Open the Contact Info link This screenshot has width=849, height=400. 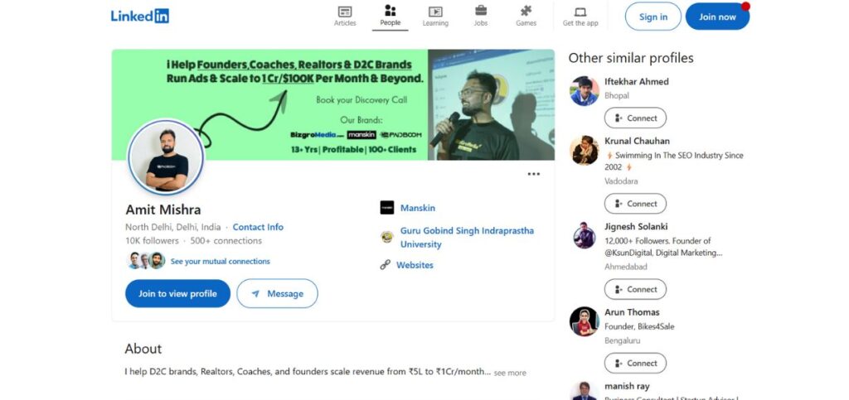[x=258, y=227]
